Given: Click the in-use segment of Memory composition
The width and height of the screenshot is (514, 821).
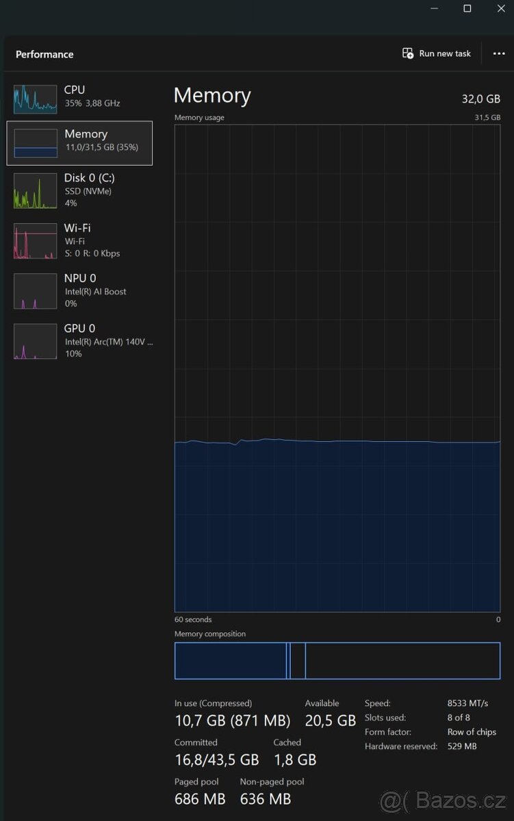Looking at the screenshot, I should [230, 661].
